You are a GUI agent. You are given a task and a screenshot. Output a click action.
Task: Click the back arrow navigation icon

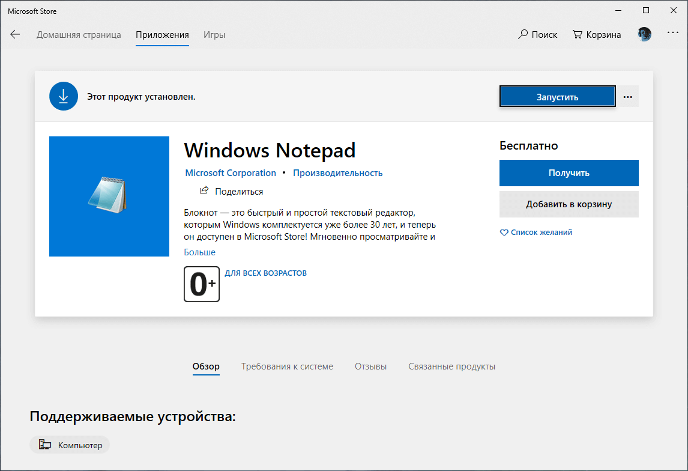pyautogui.click(x=15, y=34)
